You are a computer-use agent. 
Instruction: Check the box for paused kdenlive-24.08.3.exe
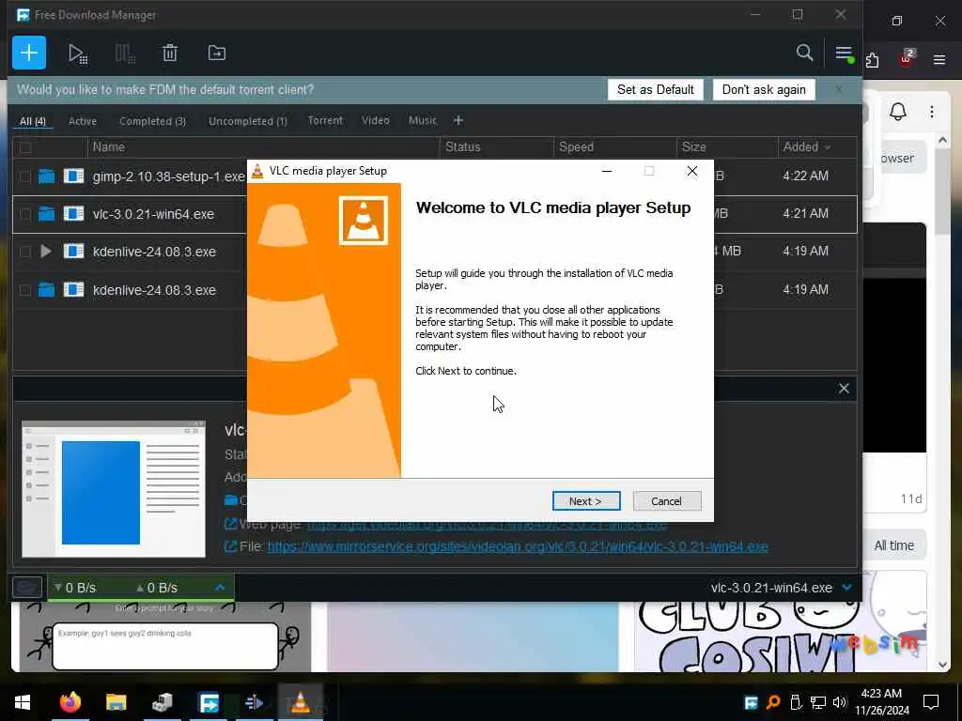click(25, 252)
